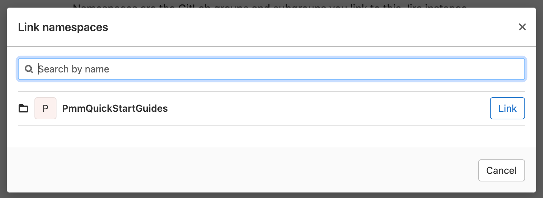Click the pink P group avatar
Screen dimensions: 543x198
45,108
